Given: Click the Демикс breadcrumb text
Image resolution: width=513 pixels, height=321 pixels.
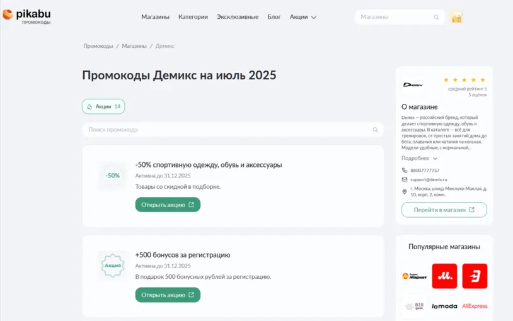Looking at the screenshot, I should point(165,46).
